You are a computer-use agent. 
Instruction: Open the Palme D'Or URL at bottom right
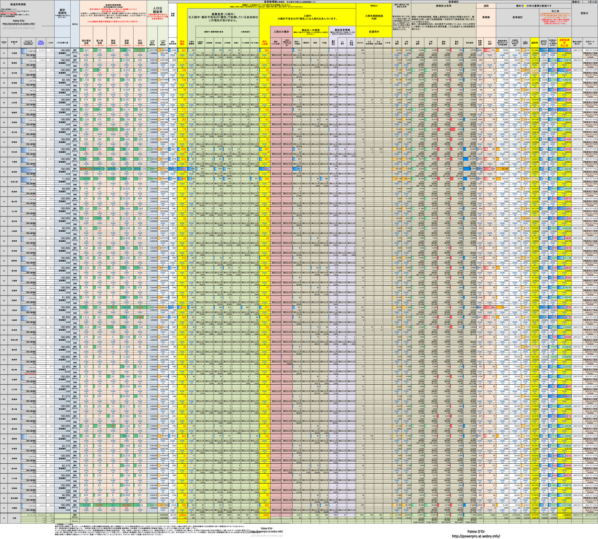coord(476,536)
